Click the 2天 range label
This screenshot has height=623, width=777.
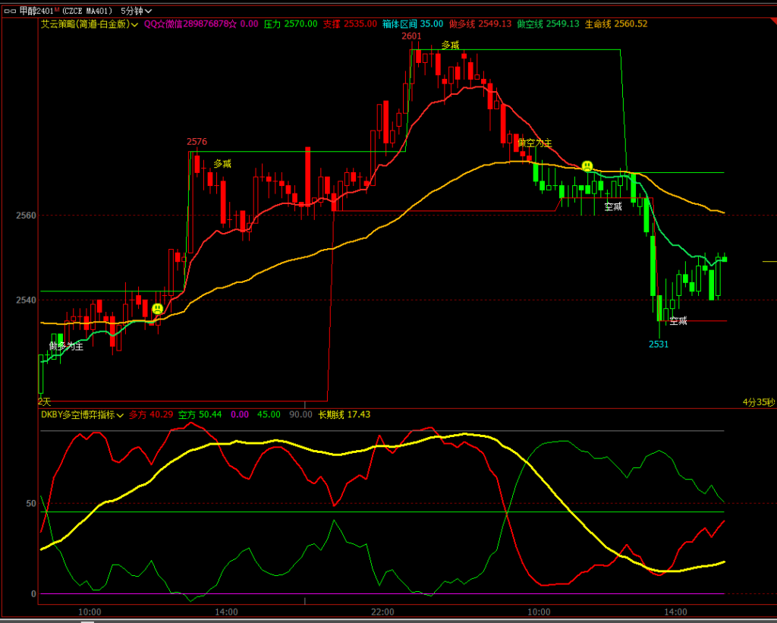45,401
